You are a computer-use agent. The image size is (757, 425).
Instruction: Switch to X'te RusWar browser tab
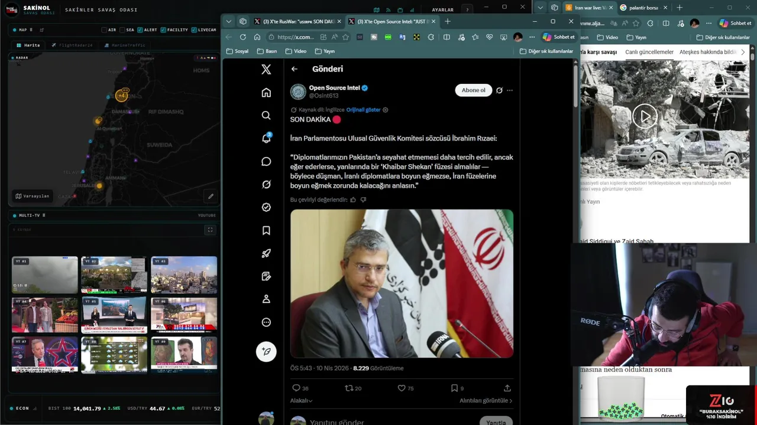[x=297, y=21]
